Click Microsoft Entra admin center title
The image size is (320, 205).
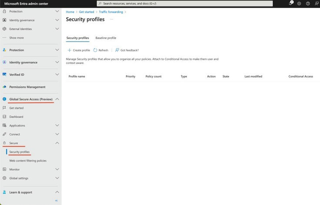tap(26, 3)
